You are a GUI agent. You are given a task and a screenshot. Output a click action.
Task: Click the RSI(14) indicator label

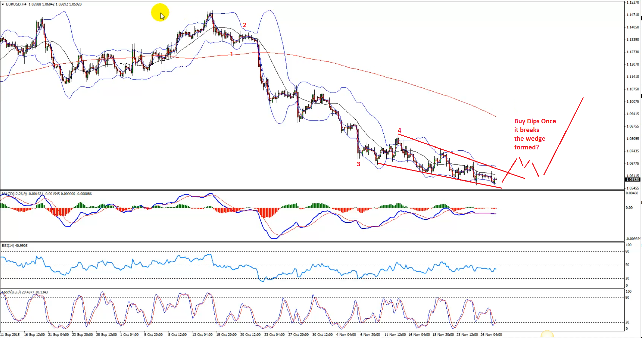pyautogui.click(x=8, y=246)
